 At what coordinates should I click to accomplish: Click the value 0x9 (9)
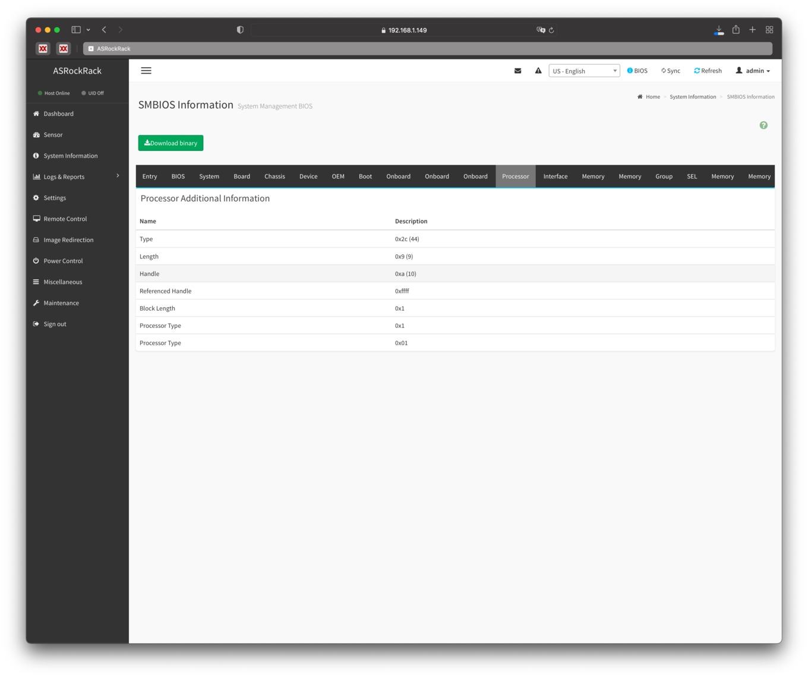coord(404,257)
